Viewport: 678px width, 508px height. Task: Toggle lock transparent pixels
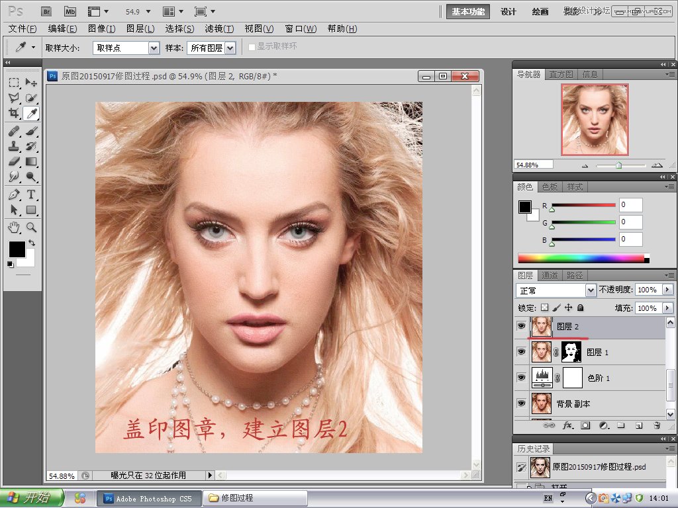click(x=544, y=308)
